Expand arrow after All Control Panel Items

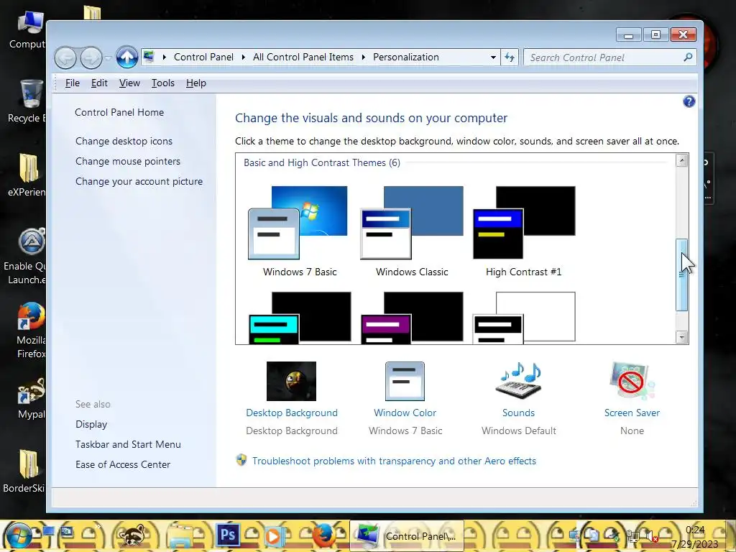click(363, 57)
